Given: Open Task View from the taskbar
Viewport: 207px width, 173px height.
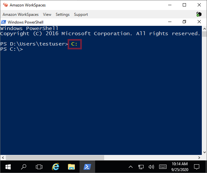Looking at the screenshot, I should pyautogui.click(x=39, y=167).
